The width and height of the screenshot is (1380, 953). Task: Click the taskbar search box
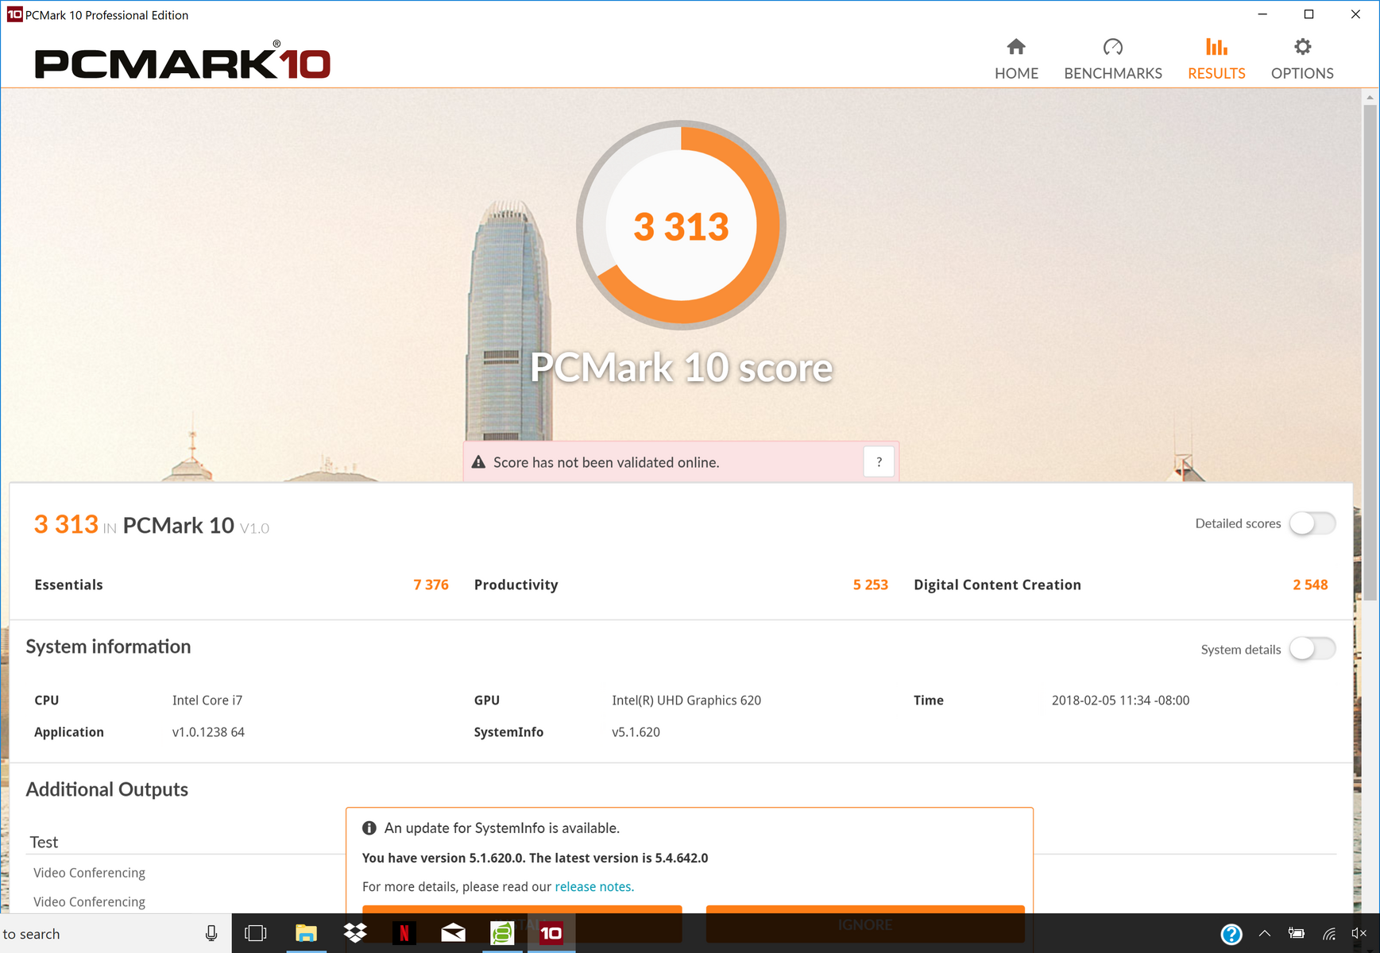pyautogui.click(x=95, y=934)
